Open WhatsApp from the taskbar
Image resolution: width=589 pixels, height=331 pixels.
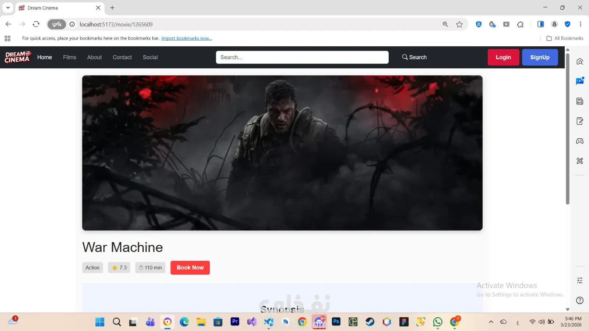tap(438, 322)
